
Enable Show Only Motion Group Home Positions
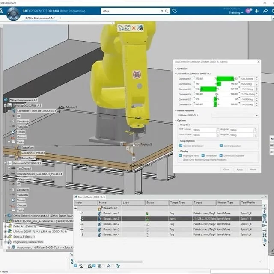tap(180, 160)
